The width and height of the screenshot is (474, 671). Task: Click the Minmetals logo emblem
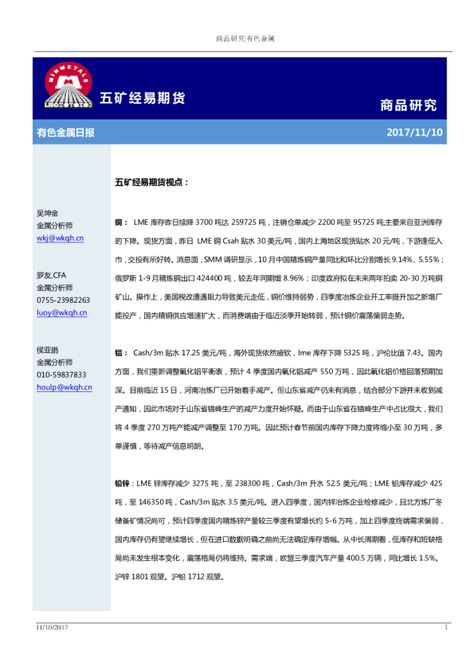tap(69, 84)
